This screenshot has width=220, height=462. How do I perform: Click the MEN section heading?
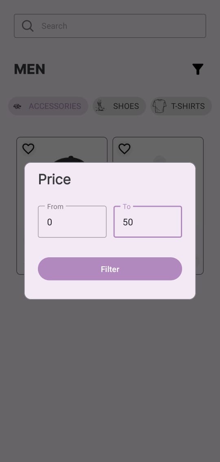pos(29,69)
